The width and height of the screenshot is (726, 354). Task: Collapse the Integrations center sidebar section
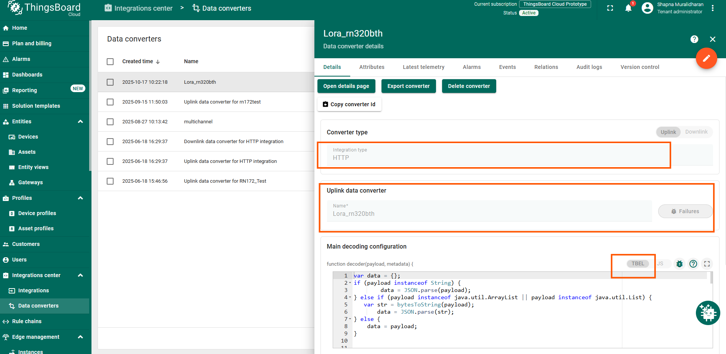(x=80, y=275)
